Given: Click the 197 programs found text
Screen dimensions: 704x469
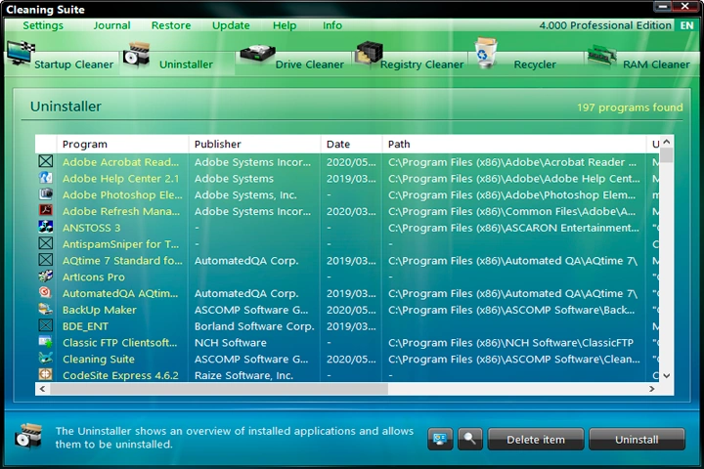Looking at the screenshot, I should click(x=630, y=107).
